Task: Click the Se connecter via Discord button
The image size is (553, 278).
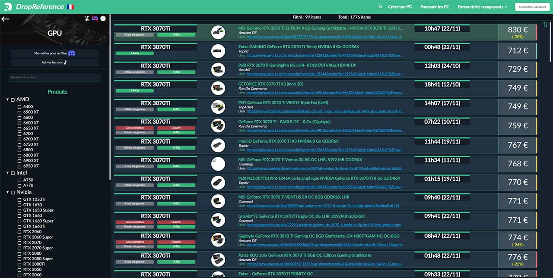Action: [532, 7]
